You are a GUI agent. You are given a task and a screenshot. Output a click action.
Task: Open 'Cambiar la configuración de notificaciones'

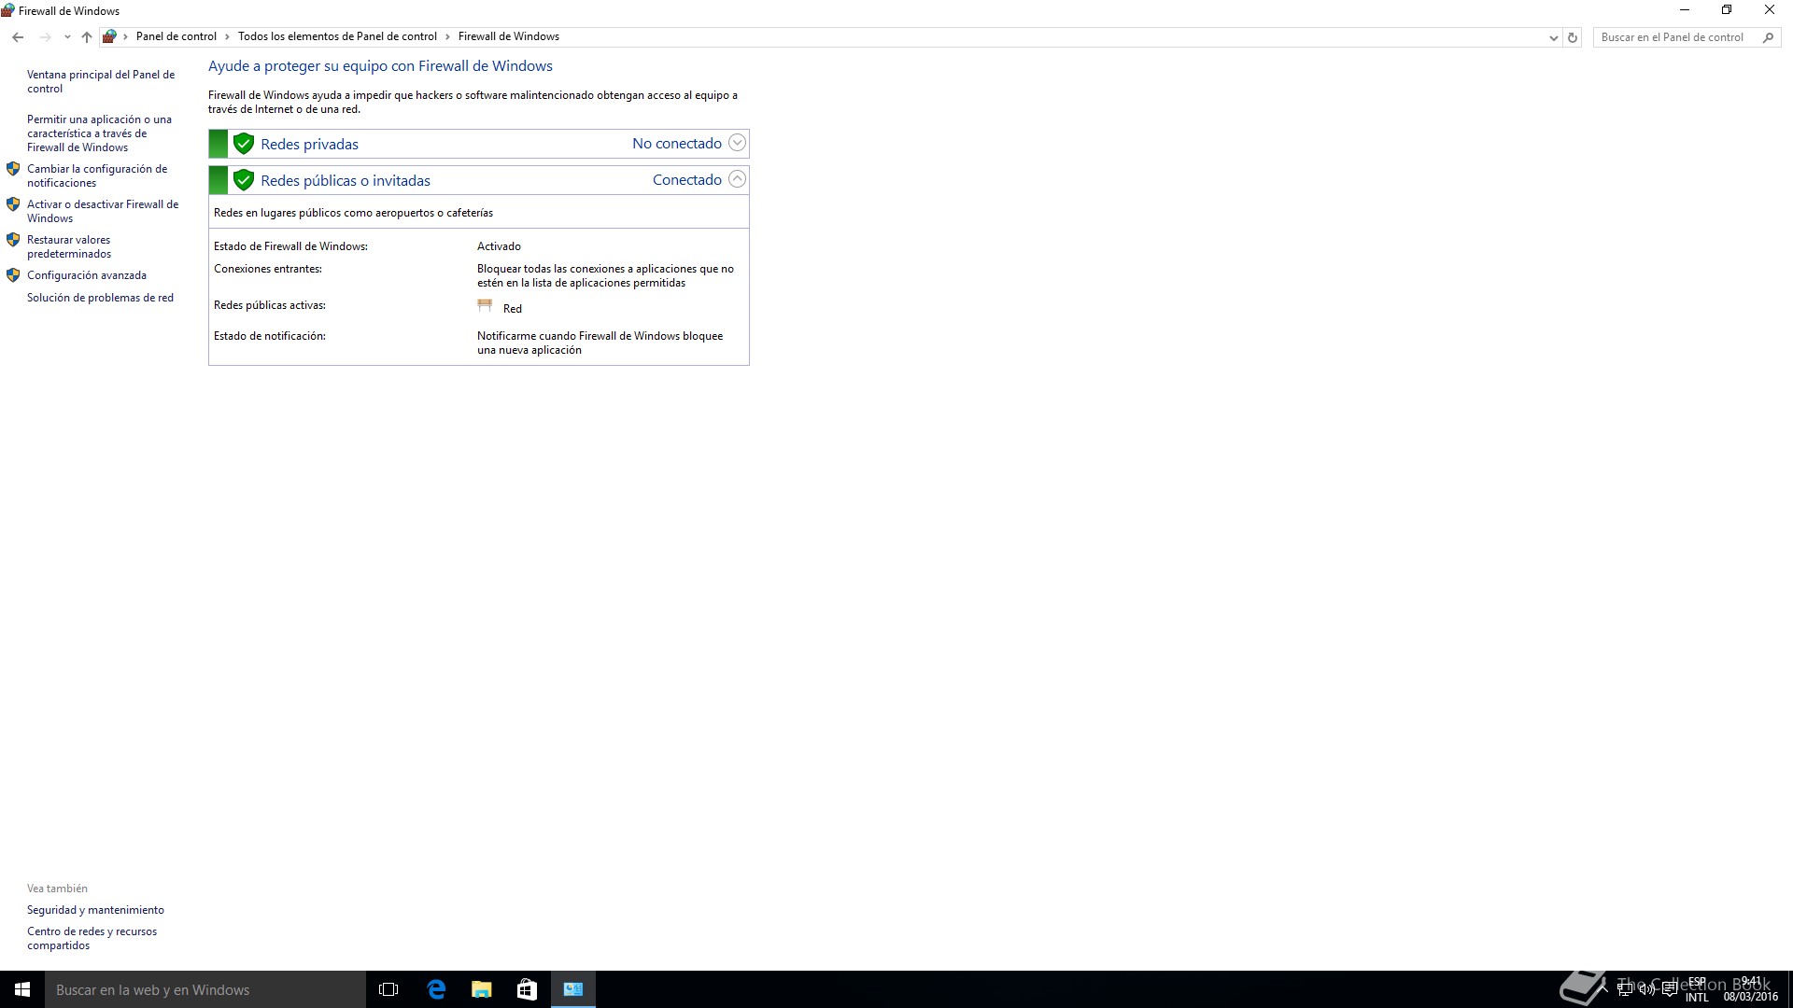[x=97, y=175]
